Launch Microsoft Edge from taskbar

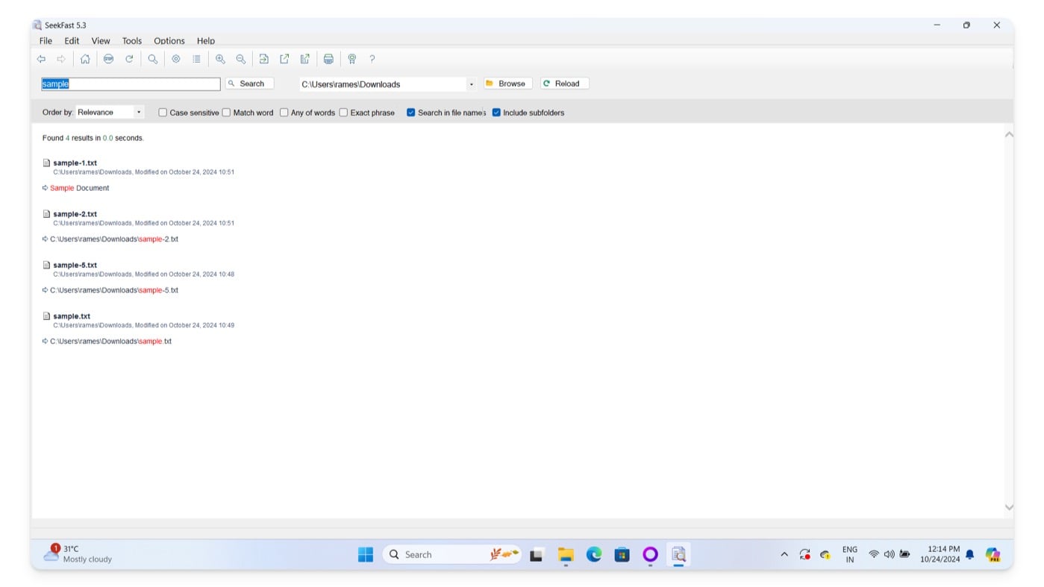pos(594,554)
